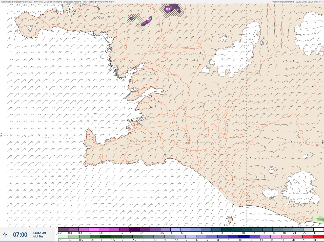Click the '5.okt./ Oct' date text
This screenshot has width=324, height=242.
tap(39, 233)
